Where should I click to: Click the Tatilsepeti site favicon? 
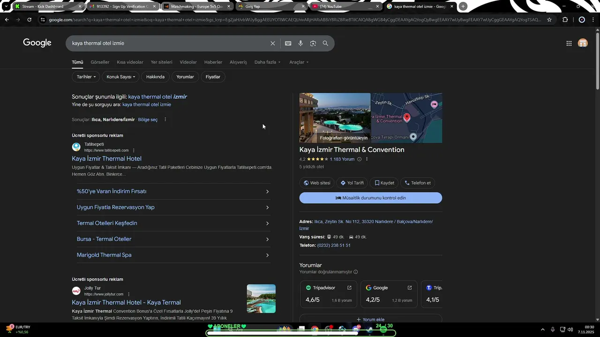click(x=76, y=147)
